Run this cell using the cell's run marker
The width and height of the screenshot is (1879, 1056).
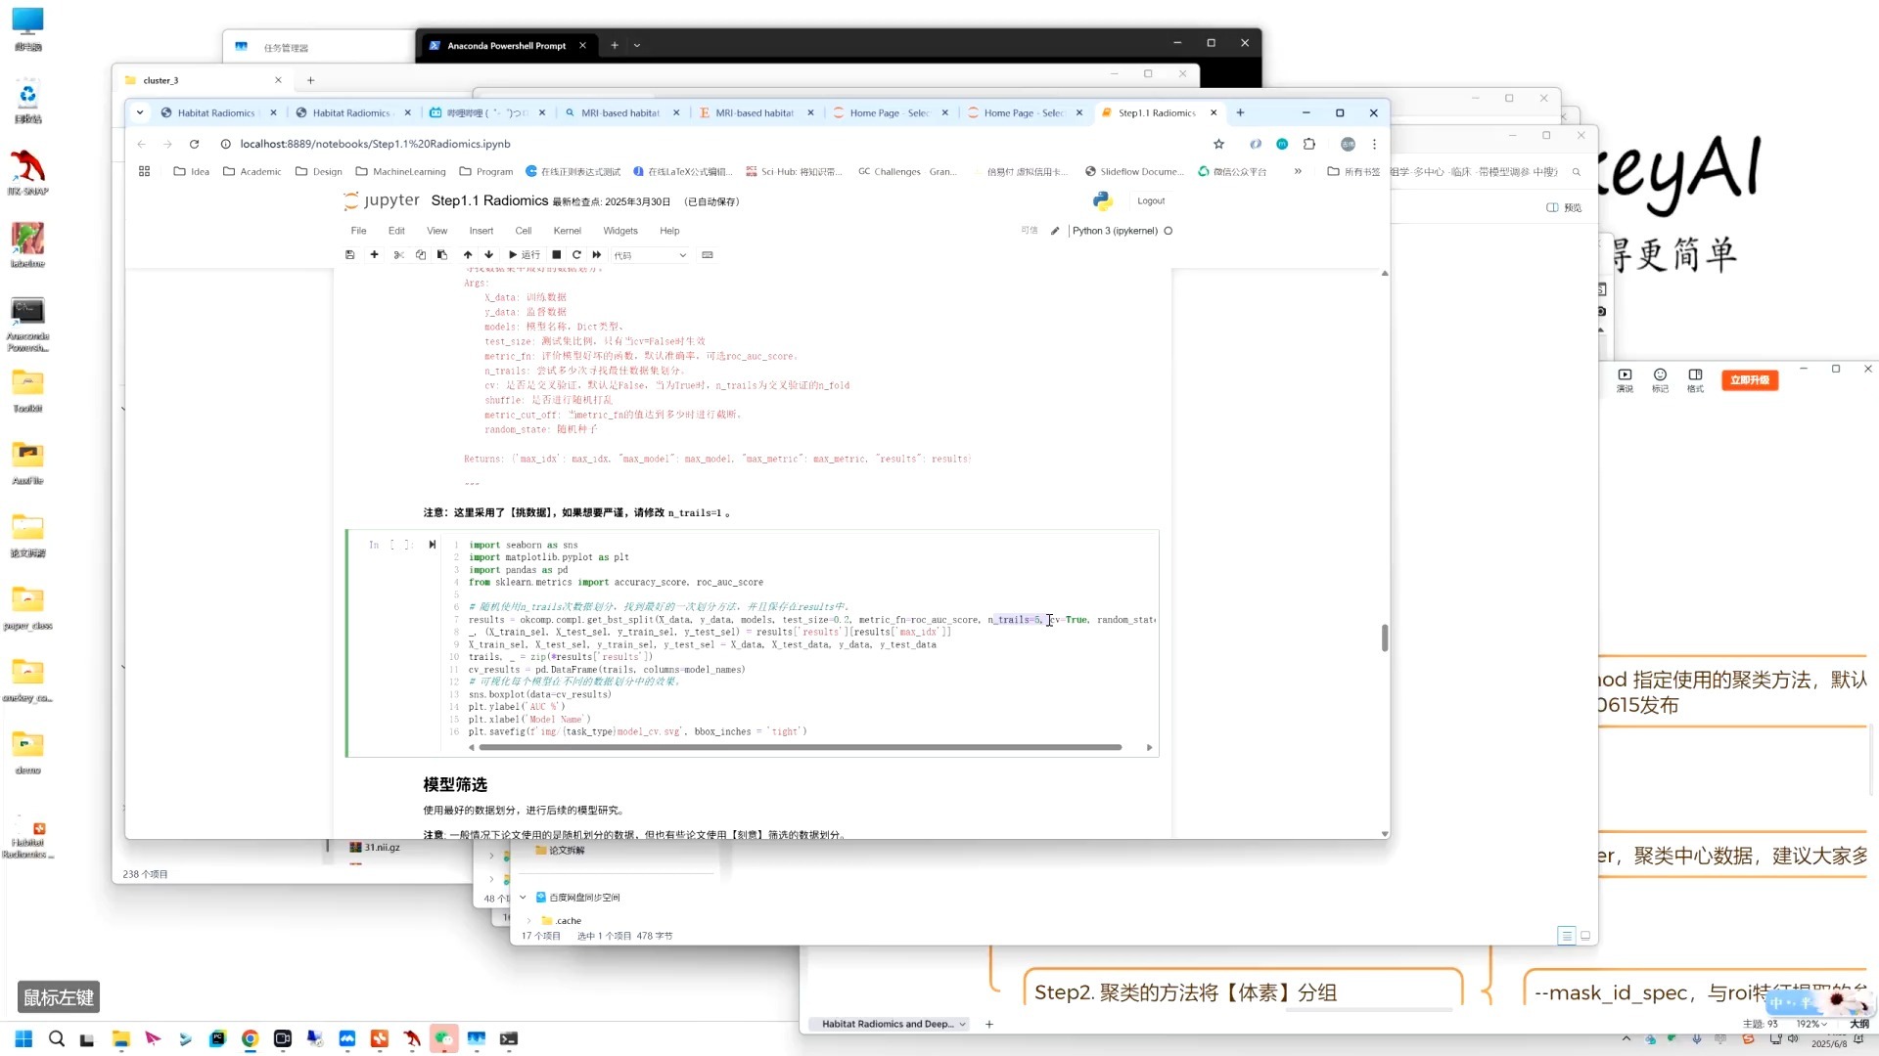pyautogui.click(x=432, y=545)
